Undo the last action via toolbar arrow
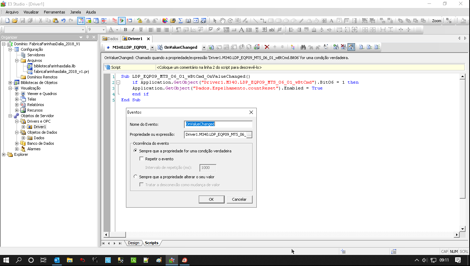This screenshot has height=266, width=470. (x=63, y=21)
